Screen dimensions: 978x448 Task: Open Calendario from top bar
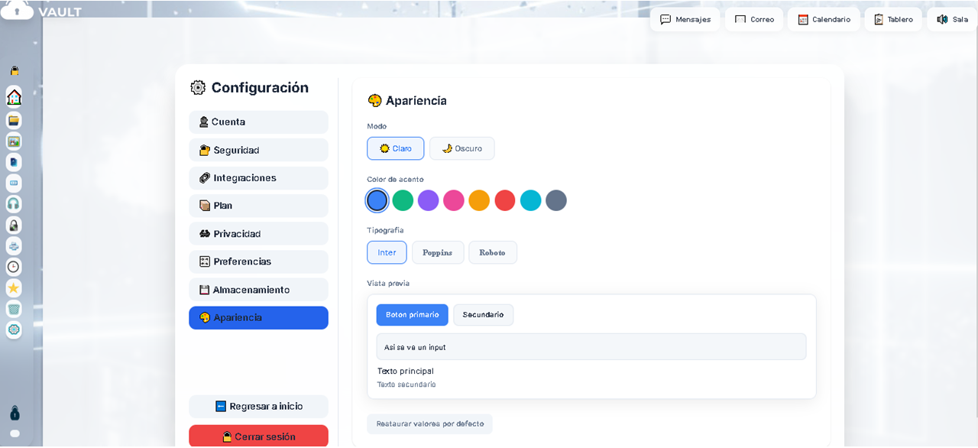point(824,19)
